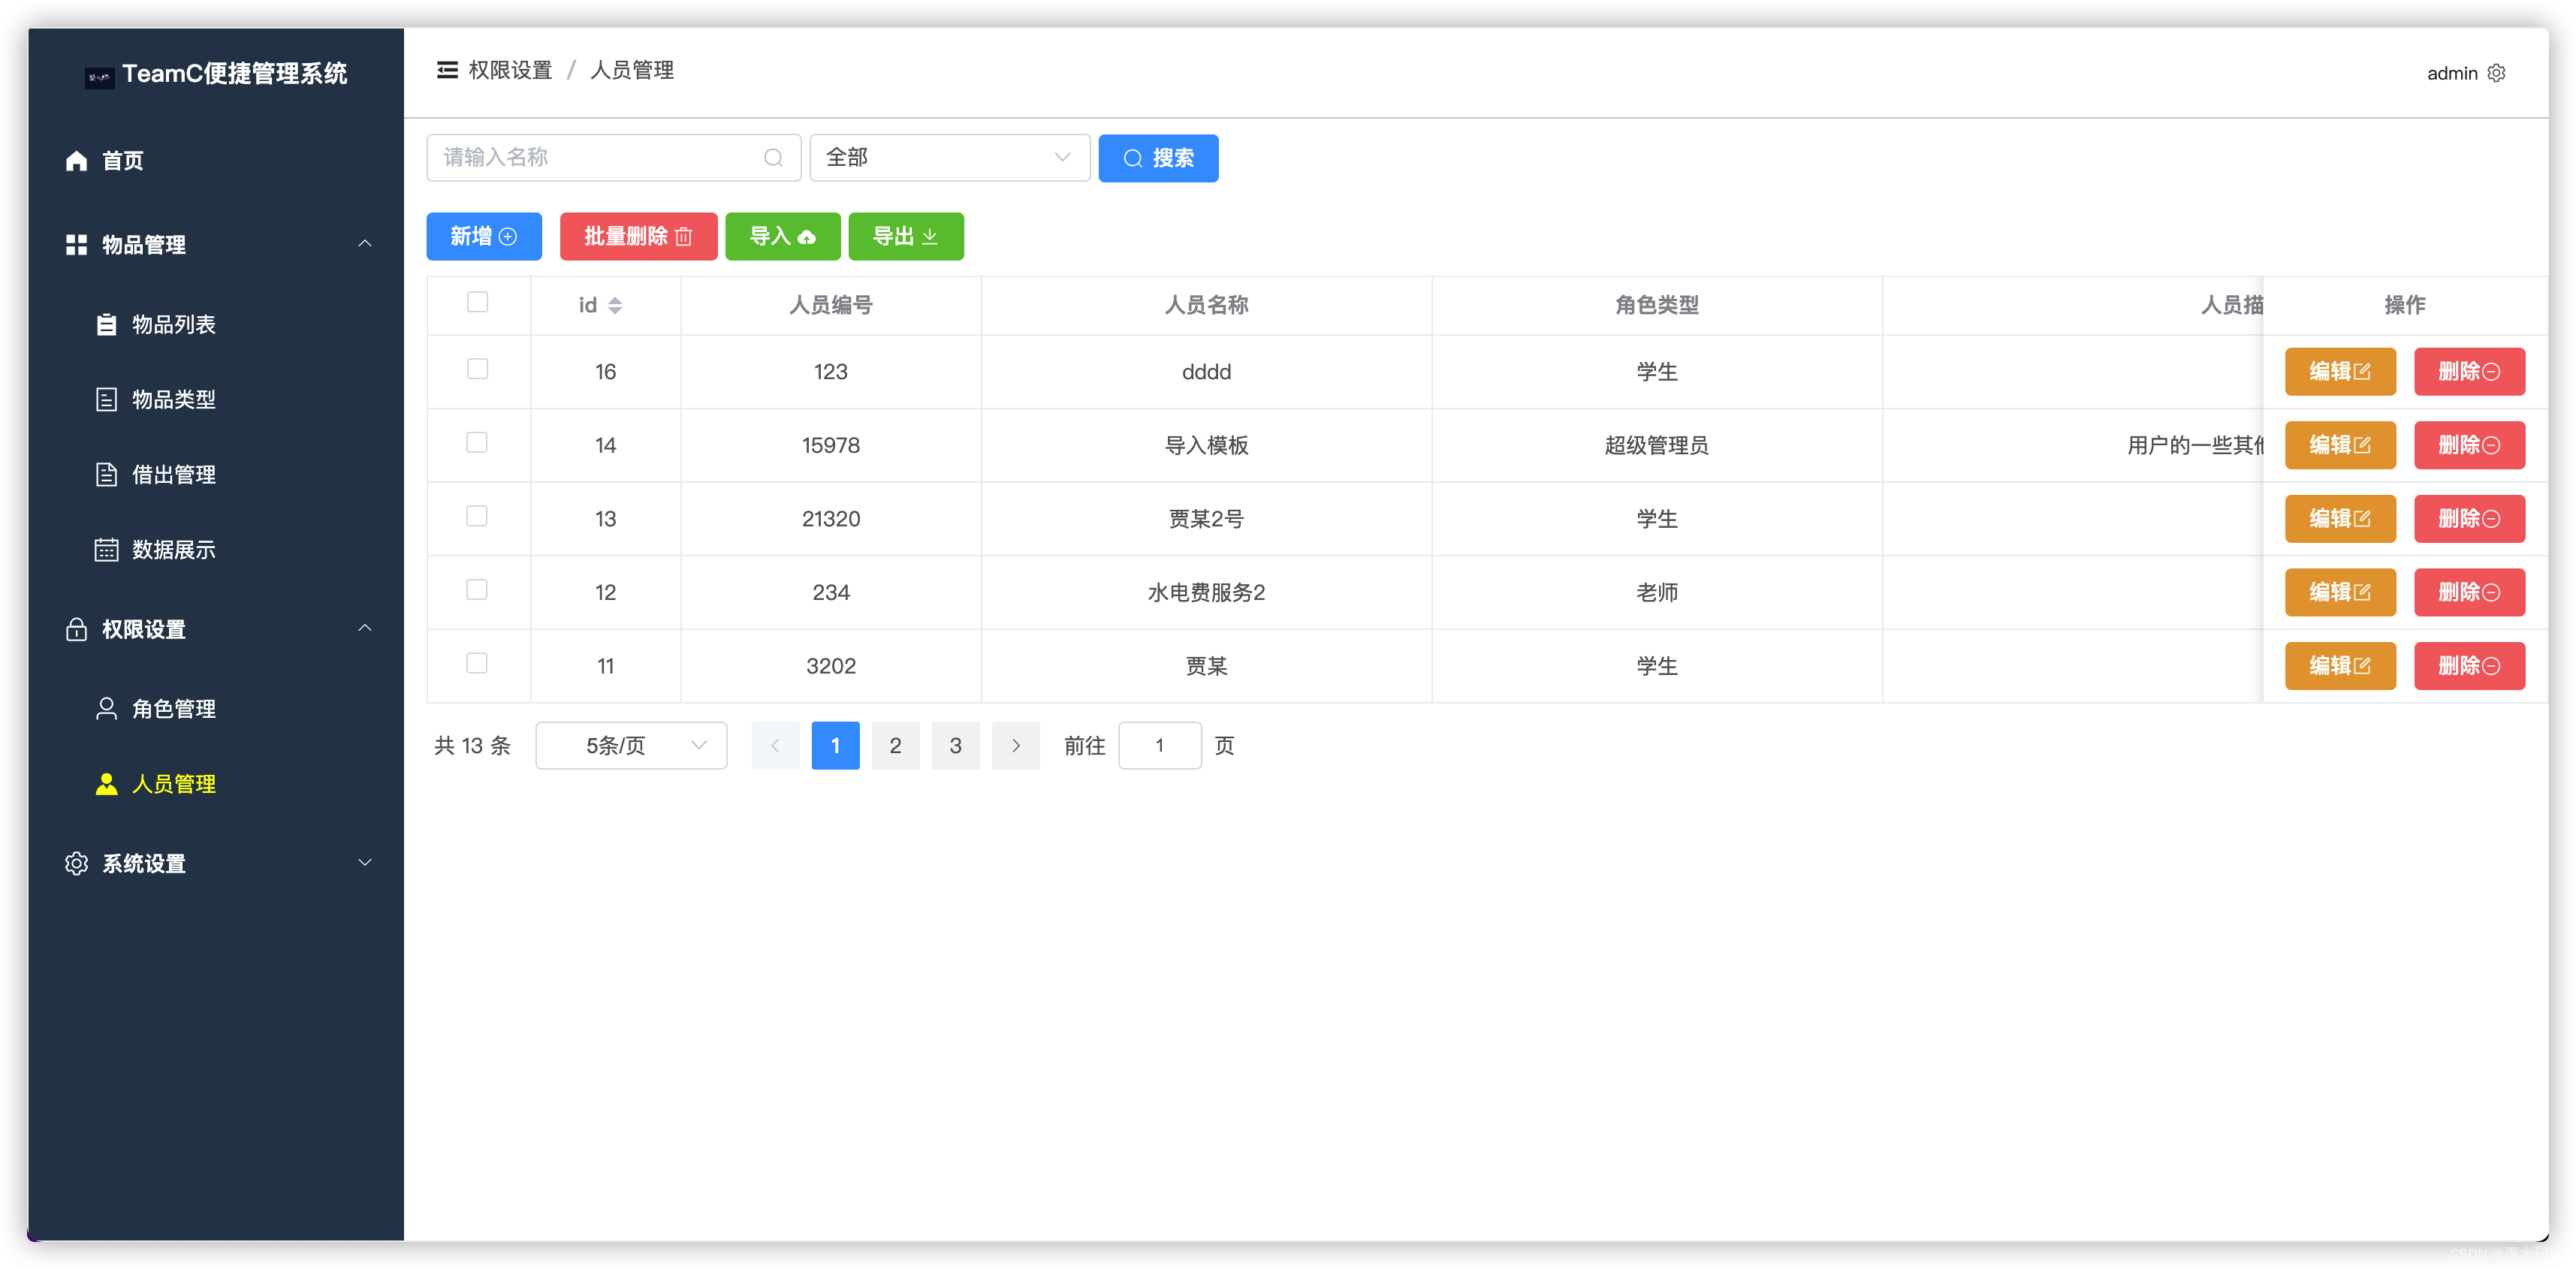Viewport: 2576px width, 1269px height.
Task: Select all rows with header checkbox
Action: [477, 302]
